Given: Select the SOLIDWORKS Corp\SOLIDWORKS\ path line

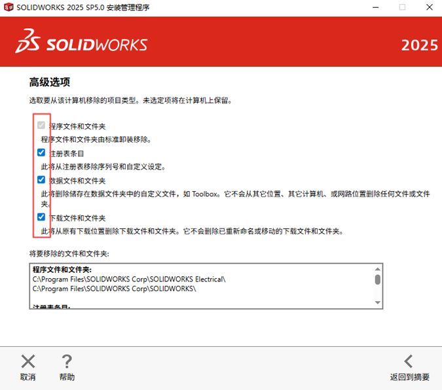Looking at the screenshot, I should [x=114, y=289].
